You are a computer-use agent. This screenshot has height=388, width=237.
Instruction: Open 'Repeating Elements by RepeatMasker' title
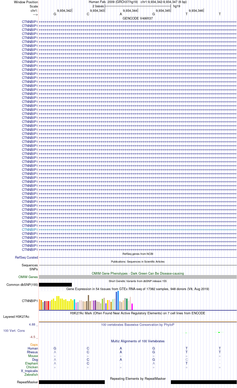pos(138,379)
